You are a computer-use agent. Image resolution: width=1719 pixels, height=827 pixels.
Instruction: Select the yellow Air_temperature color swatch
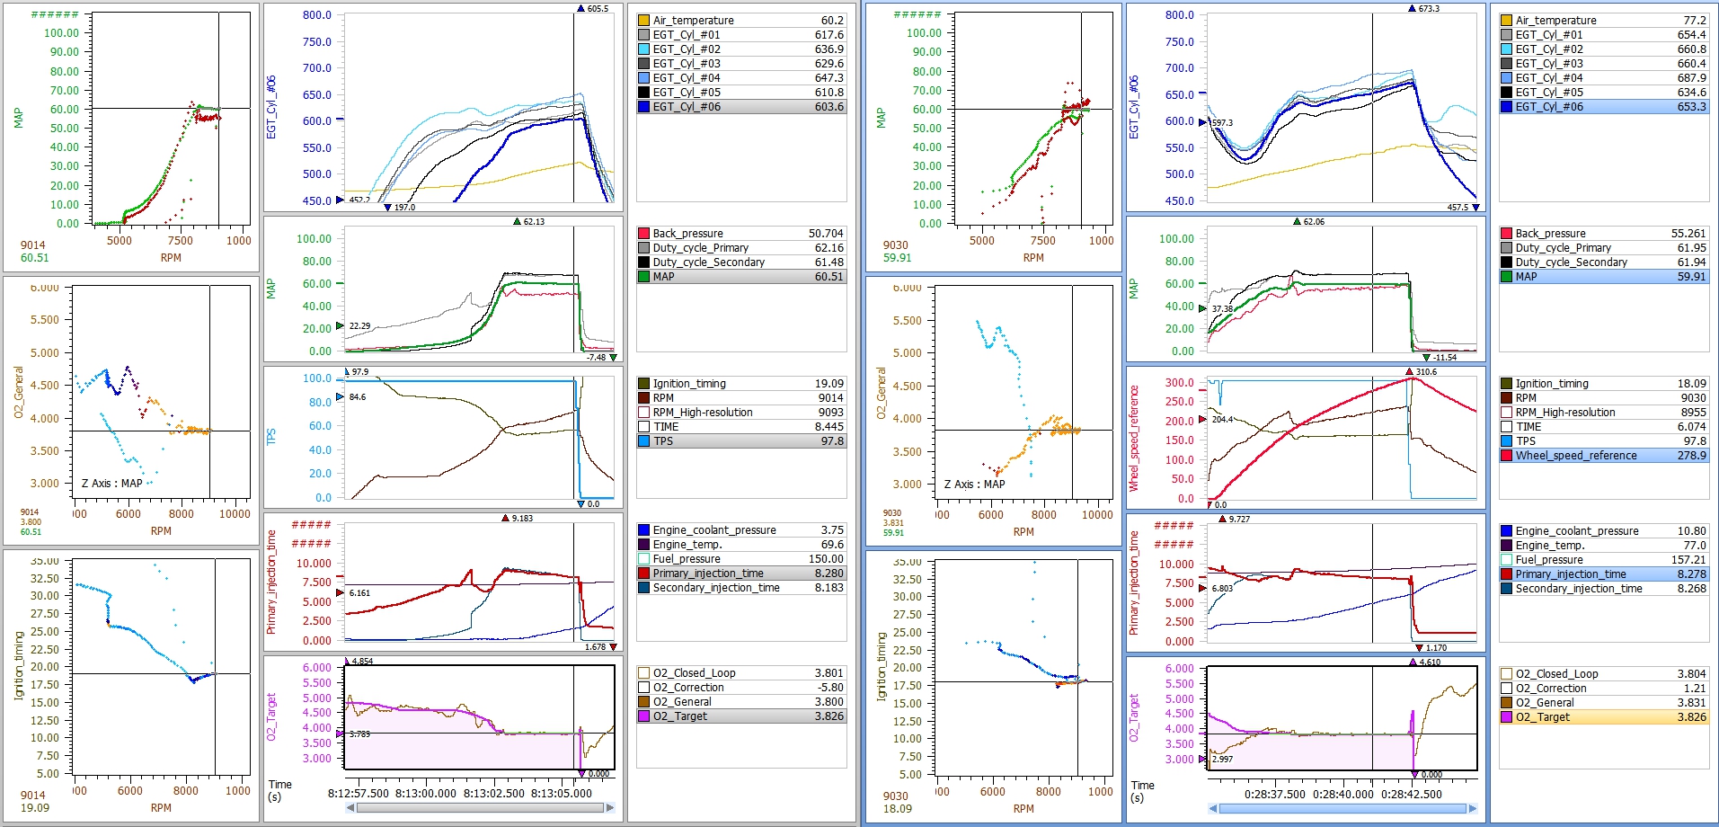[643, 20]
